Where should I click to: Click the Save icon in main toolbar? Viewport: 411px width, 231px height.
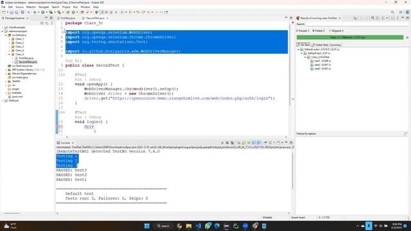click(x=12, y=12)
